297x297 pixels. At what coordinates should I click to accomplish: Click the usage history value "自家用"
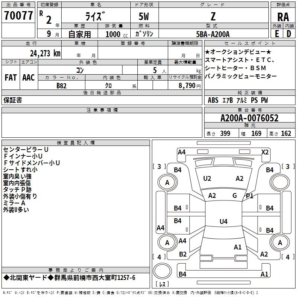pyautogui.click(x=79, y=34)
